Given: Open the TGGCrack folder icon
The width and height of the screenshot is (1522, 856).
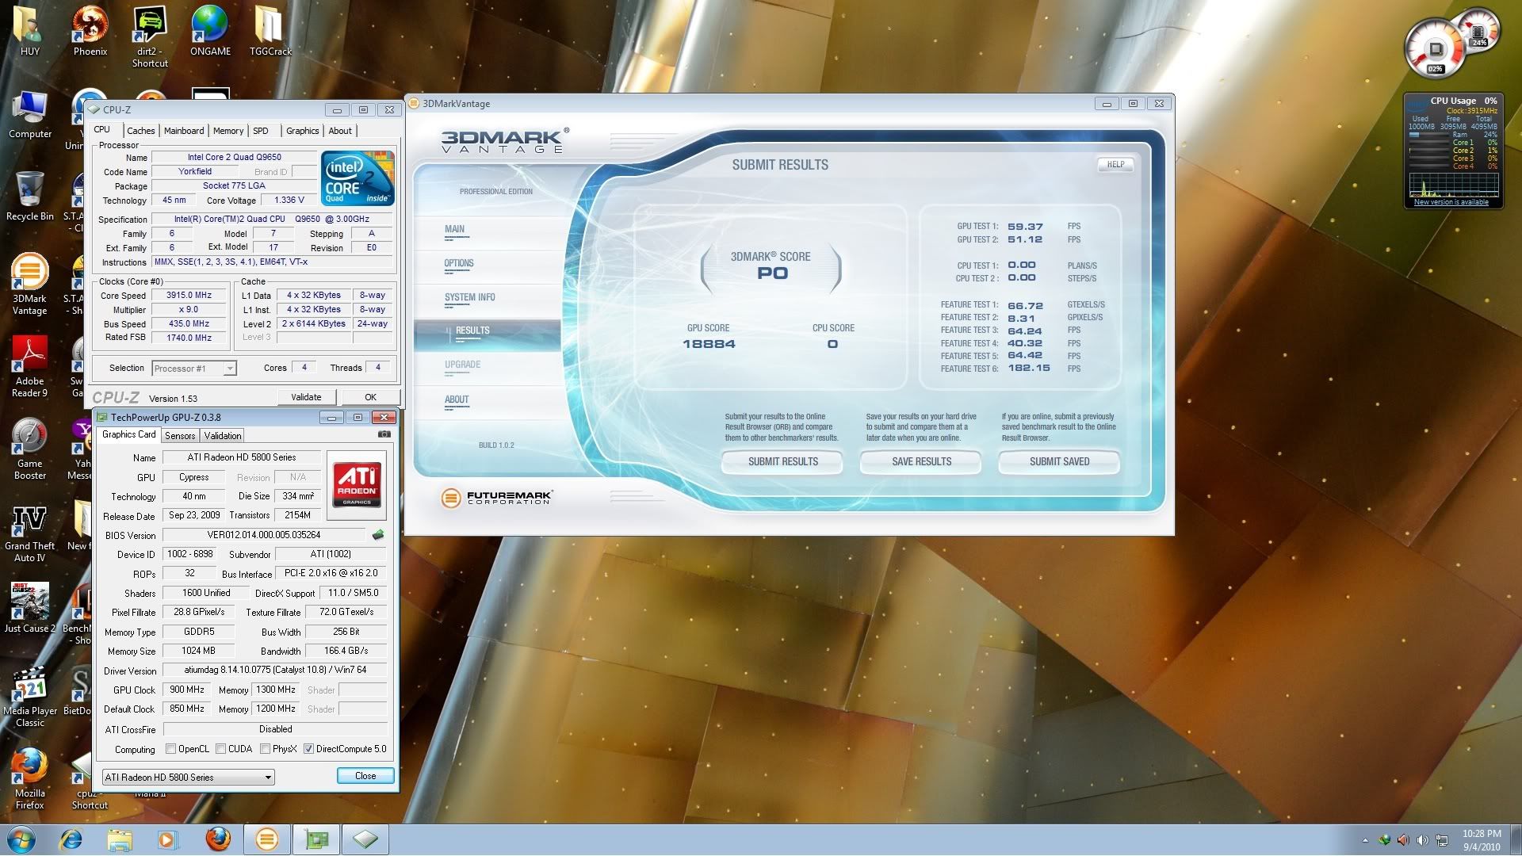Looking at the screenshot, I should pyautogui.click(x=270, y=32).
